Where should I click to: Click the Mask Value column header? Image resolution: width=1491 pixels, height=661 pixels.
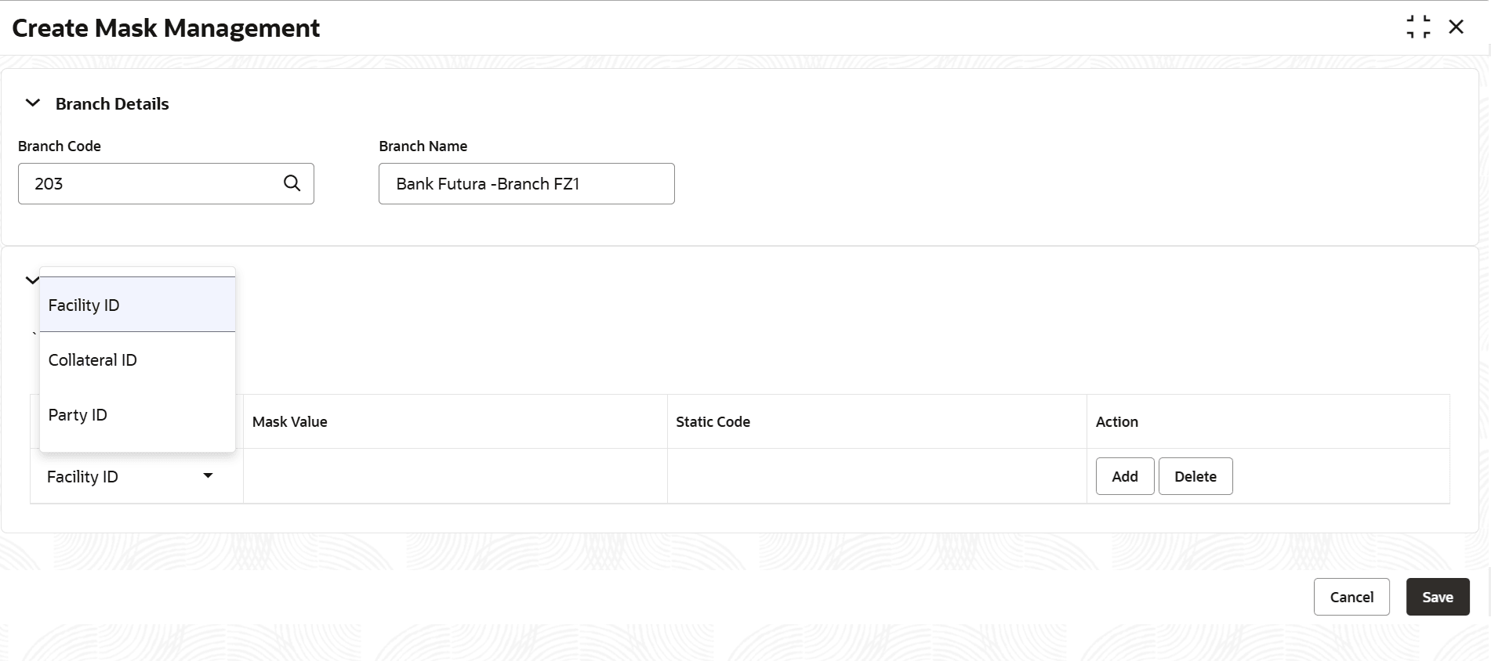(x=289, y=421)
